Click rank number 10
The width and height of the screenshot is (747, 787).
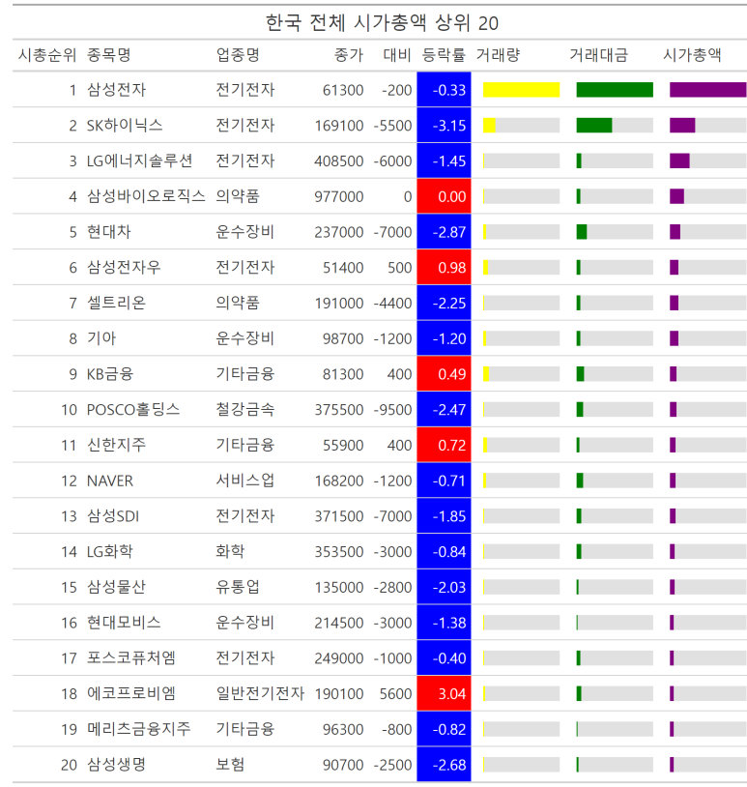(69, 410)
